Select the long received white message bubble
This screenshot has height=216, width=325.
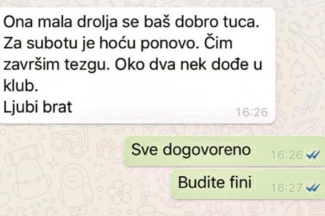137,66
